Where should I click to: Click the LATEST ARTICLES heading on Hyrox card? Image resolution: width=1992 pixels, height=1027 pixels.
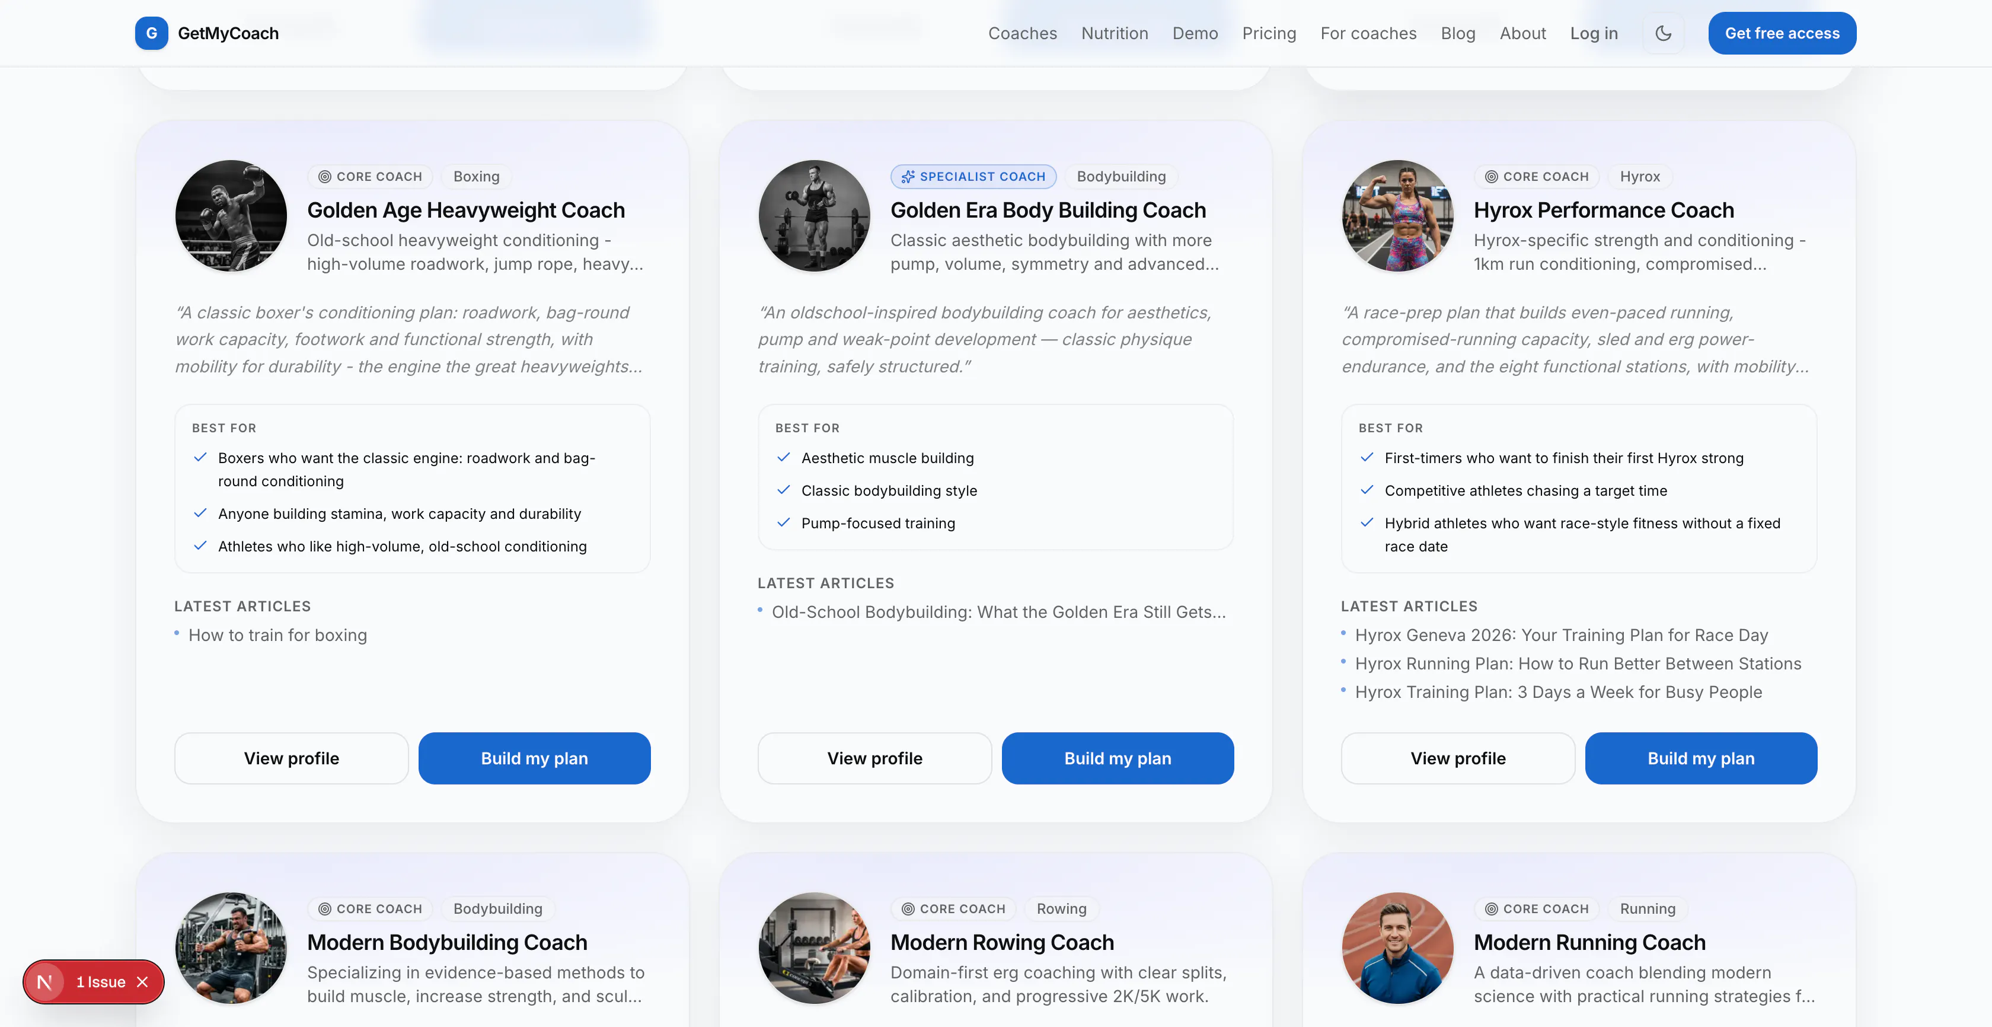click(1409, 607)
